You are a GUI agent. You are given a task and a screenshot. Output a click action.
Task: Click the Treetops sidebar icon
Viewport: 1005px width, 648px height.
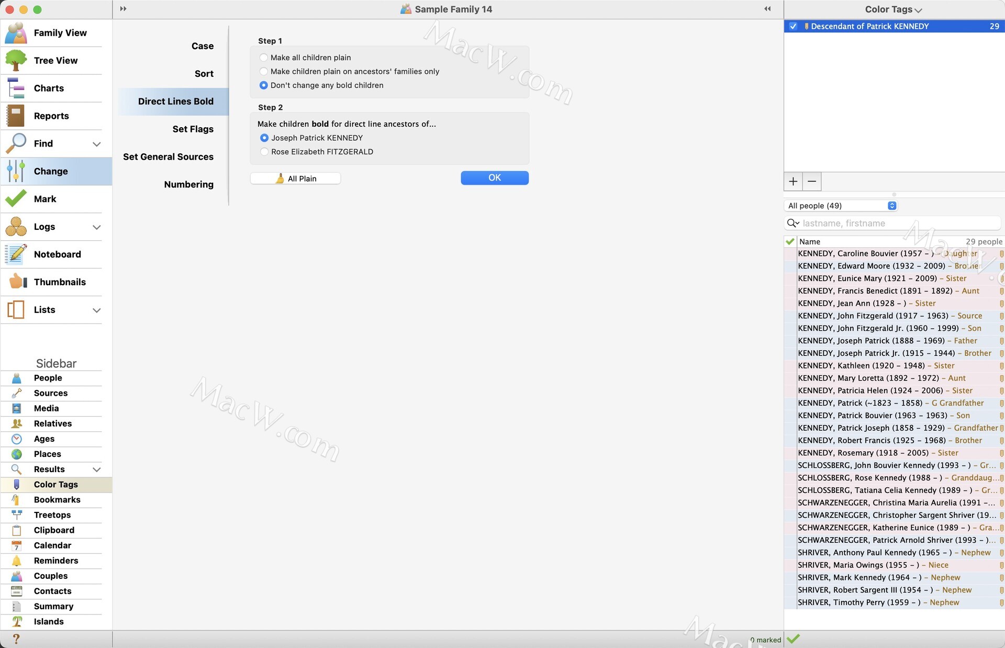(x=17, y=515)
